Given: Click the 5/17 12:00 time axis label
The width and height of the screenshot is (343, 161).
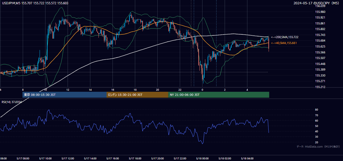Looking at the screenshot, I should pyautogui.click(x=68, y=158).
